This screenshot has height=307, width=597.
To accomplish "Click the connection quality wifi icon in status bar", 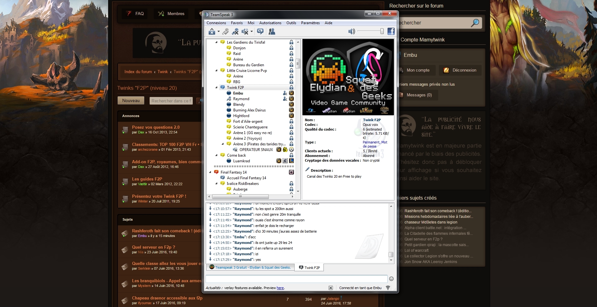I will point(388,288).
